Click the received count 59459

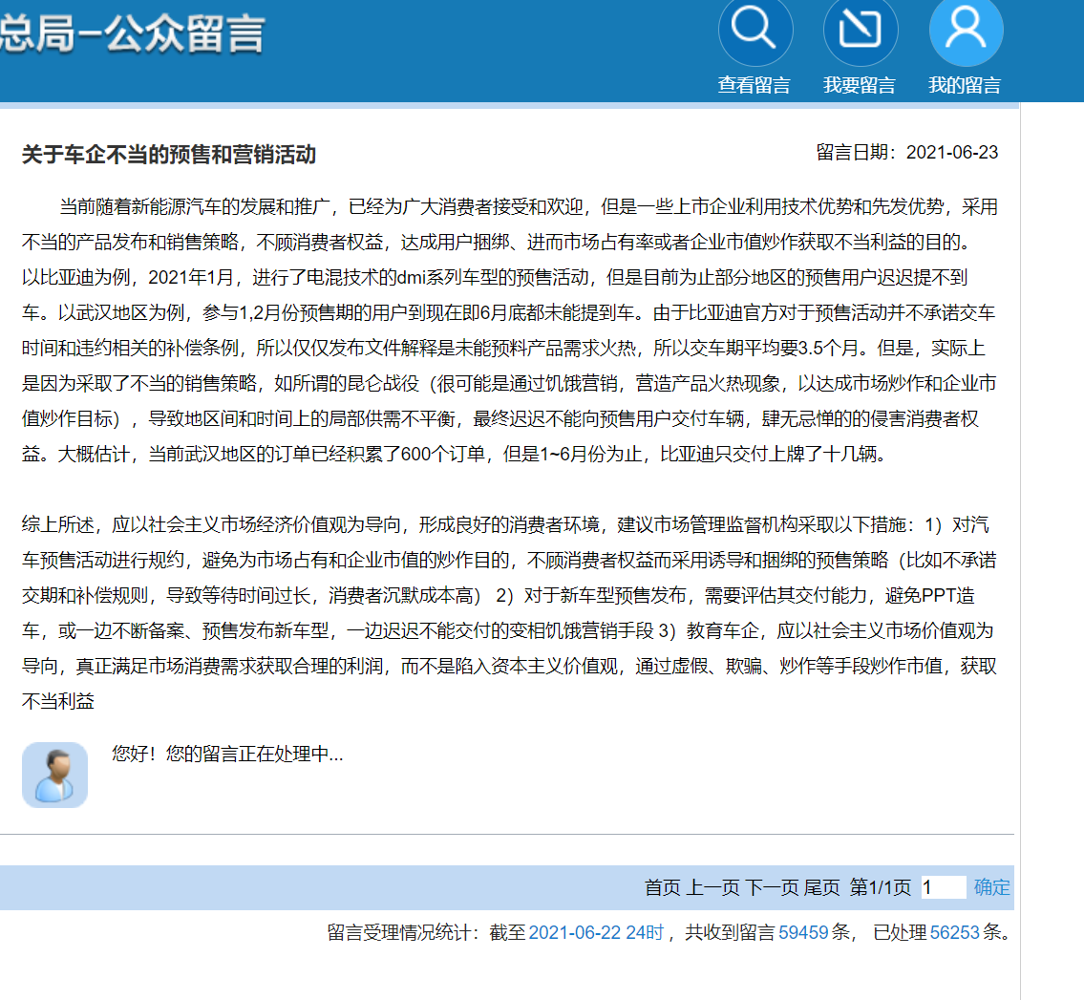tap(802, 932)
